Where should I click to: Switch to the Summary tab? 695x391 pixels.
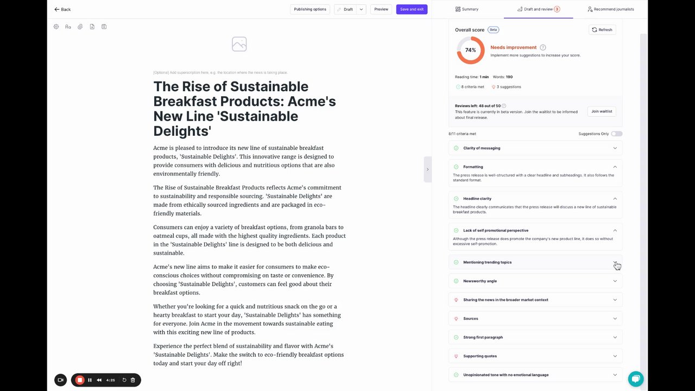click(x=467, y=9)
